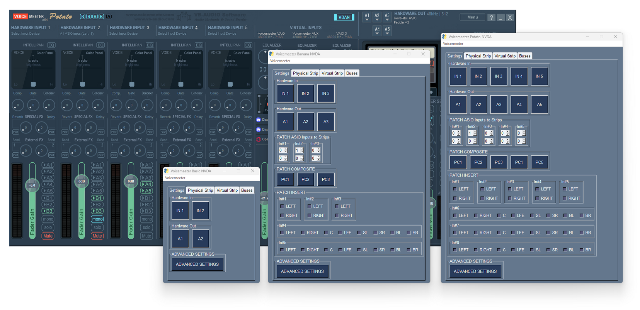Route Hardware Input 3 to A4 bus
The width and height of the screenshot is (640, 310).
click(x=146, y=184)
